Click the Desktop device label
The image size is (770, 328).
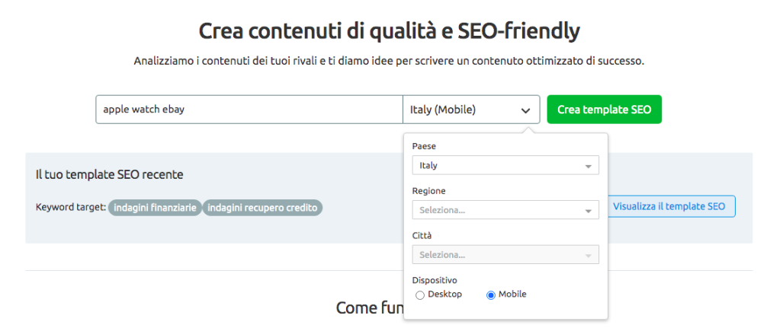[445, 295]
